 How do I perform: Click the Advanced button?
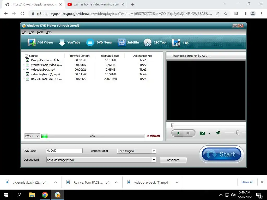(x=173, y=160)
